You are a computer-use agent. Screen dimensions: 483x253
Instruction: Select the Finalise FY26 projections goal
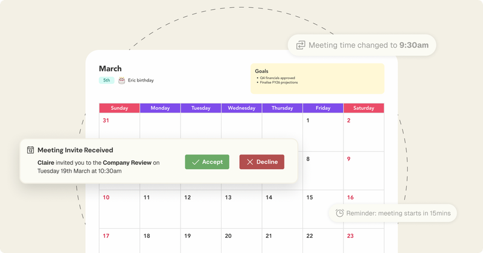pos(279,82)
